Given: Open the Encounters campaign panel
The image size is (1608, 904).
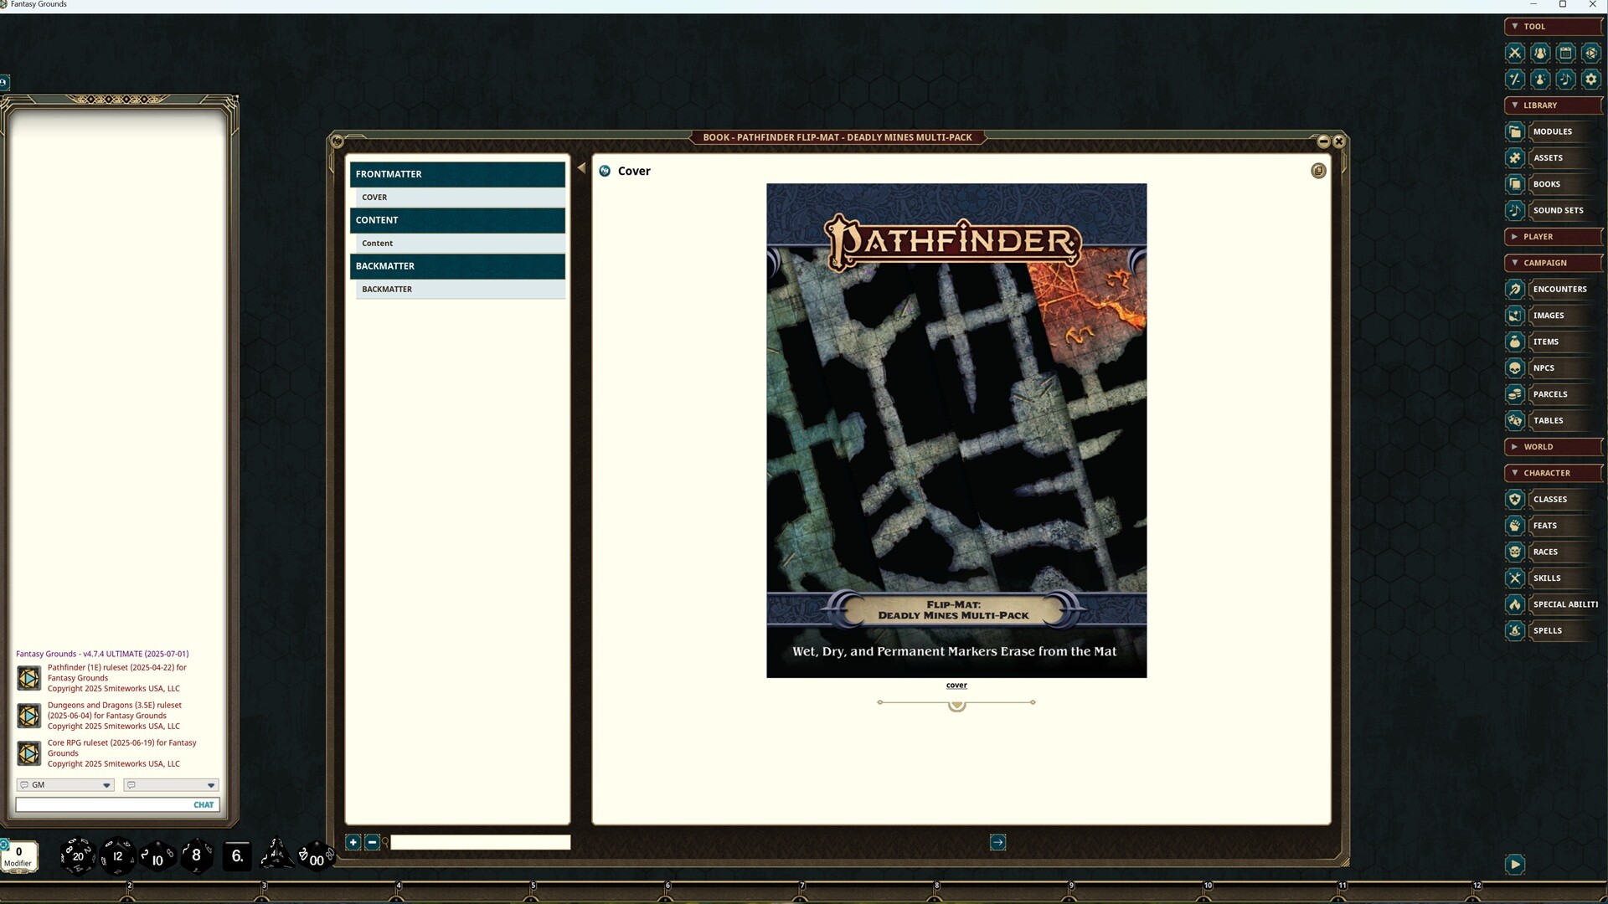Looking at the screenshot, I should click(1558, 289).
